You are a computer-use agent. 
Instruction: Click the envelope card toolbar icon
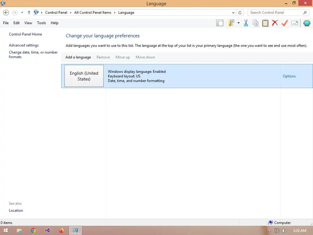point(295,23)
